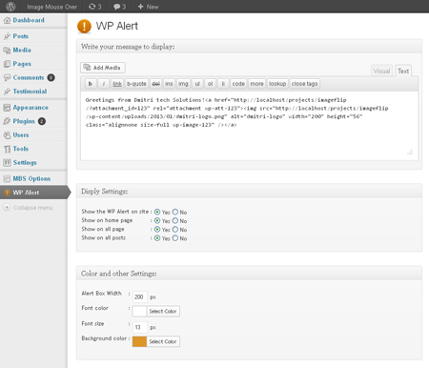Select No for Show the WP Alert on site
The height and width of the screenshot is (368, 429).
(175, 212)
